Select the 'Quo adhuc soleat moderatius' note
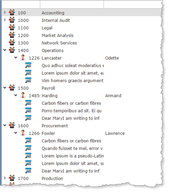Image resolution: width=169 pixels, height=192 pixels. point(73,65)
